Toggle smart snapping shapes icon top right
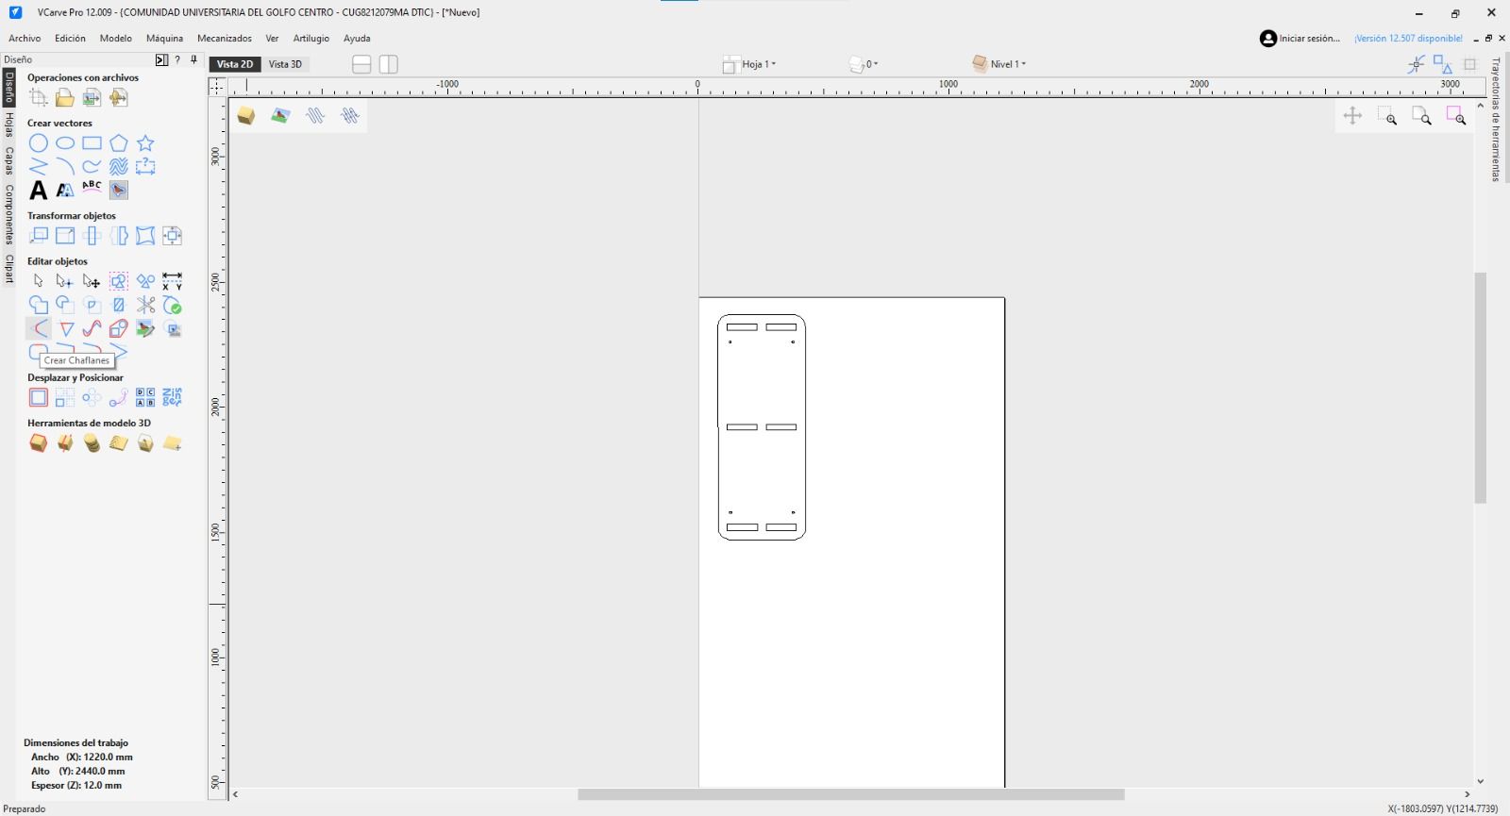The width and height of the screenshot is (1510, 816). 1443,64
